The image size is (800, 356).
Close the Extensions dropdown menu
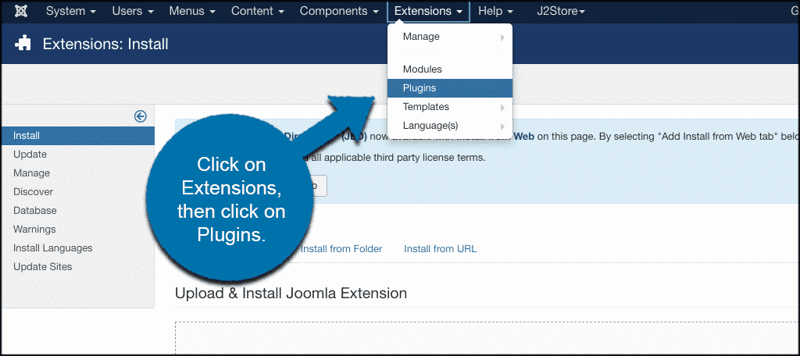point(428,11)
